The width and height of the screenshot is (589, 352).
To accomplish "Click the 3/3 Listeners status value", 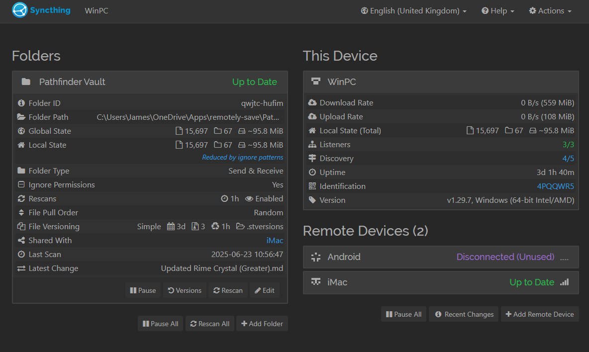I will pos(568,145).
